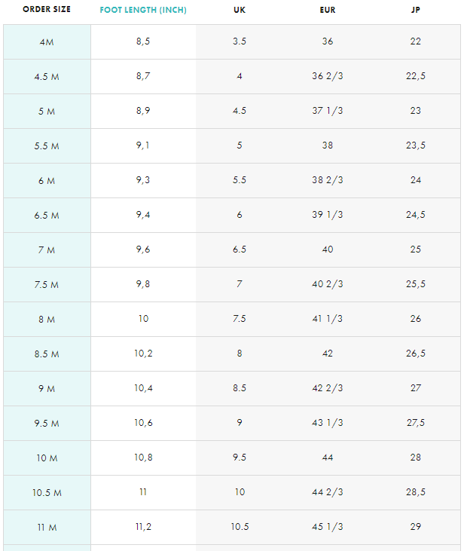464x551 pixels.
Task: Select the 4M order size cell
Action: [47, 41]
